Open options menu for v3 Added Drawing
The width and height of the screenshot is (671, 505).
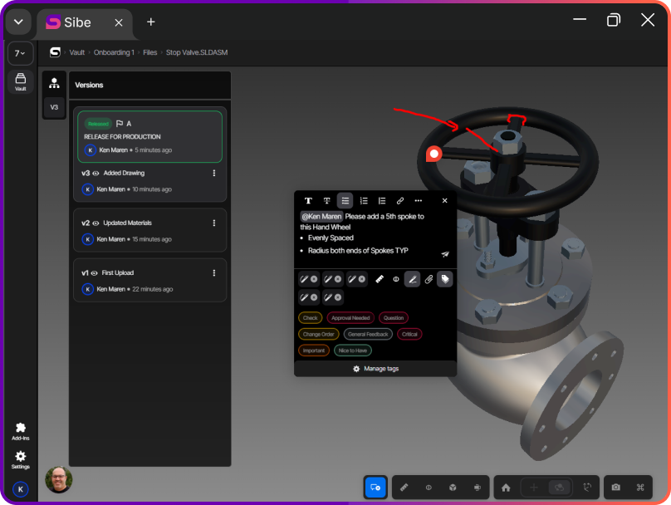point(214,174)
